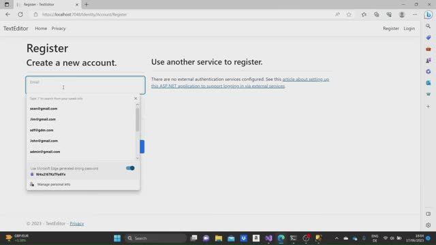The image size is (436, 245).
Task: Open Terminal from the taskbar
Action: pyautogui.click(x=294, y=238)
